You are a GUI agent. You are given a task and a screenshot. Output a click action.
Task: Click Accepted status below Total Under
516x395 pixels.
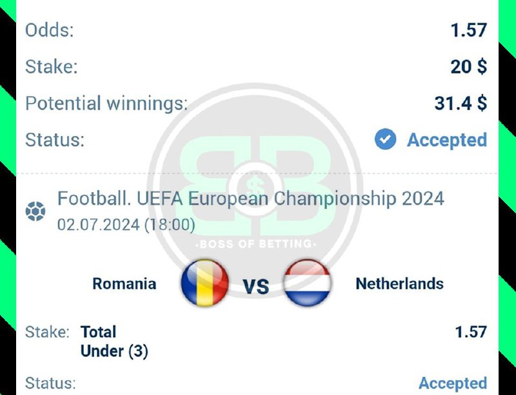453,383
